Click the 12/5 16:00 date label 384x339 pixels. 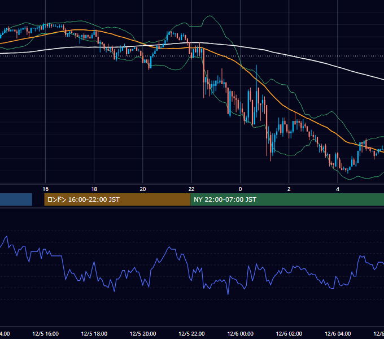(46, 333)
